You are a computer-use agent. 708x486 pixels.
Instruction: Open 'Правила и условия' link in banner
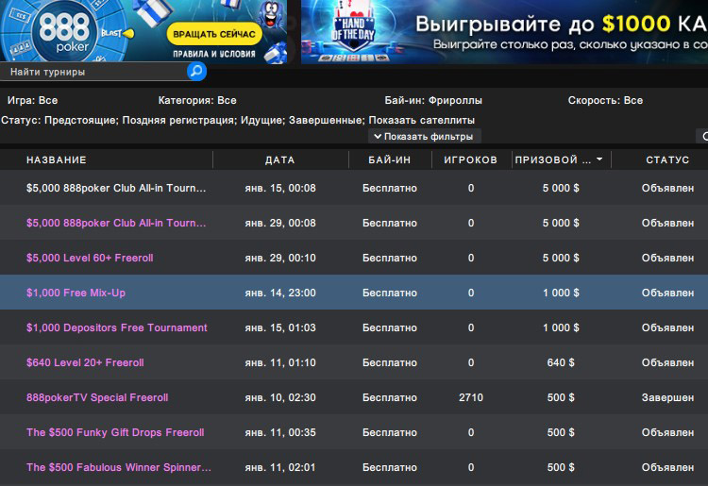214,54
